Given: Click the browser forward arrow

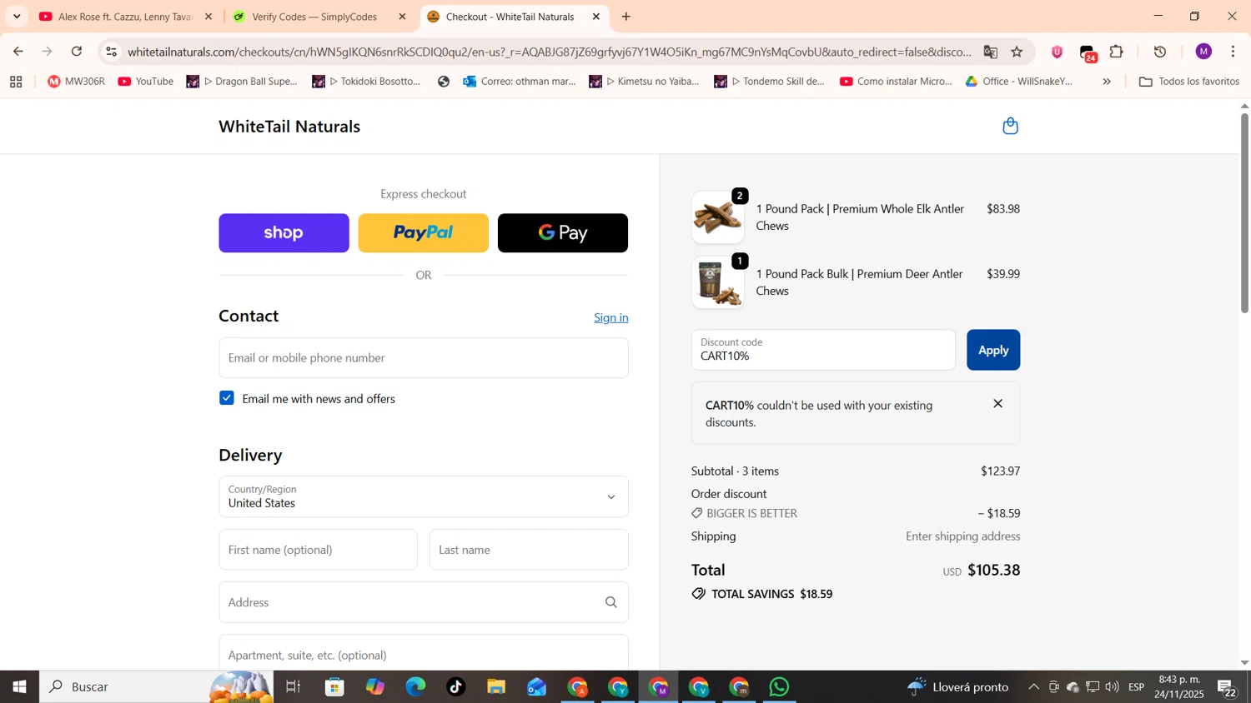Looking at the screenshot, I should (48, 52).
